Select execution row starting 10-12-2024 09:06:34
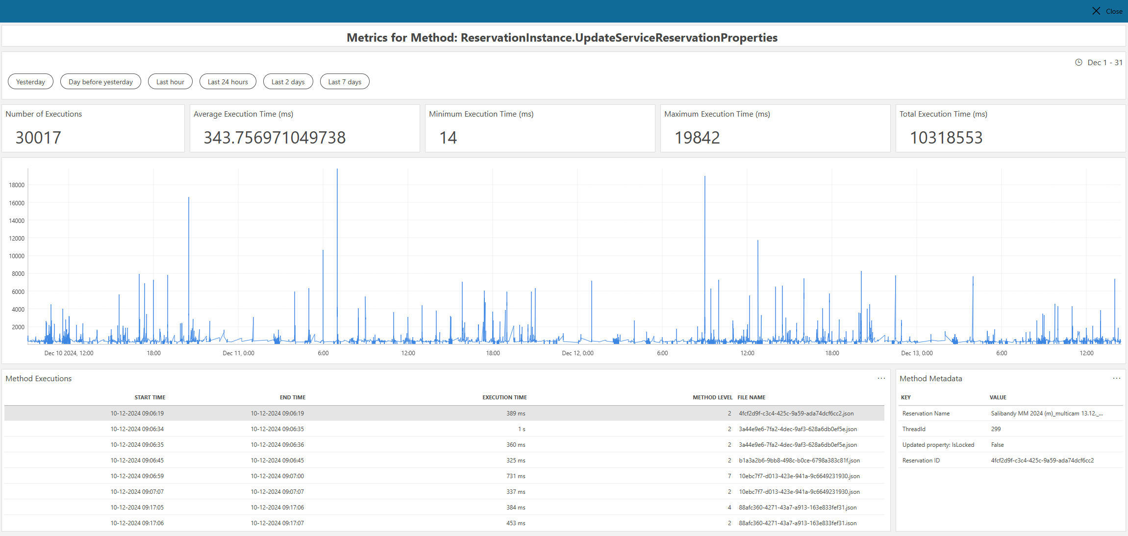Screen dimensions: 1128x536 pos(444,429)
